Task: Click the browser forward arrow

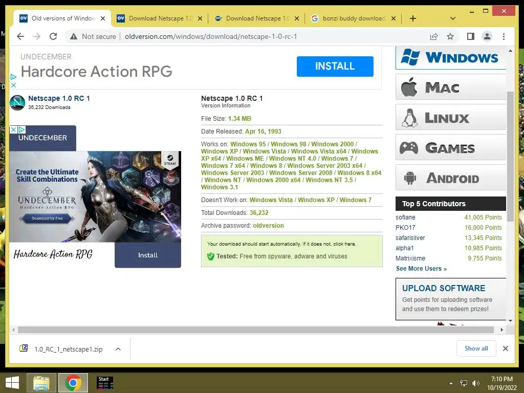Action: pyautogui.click(x=37, y=36)
